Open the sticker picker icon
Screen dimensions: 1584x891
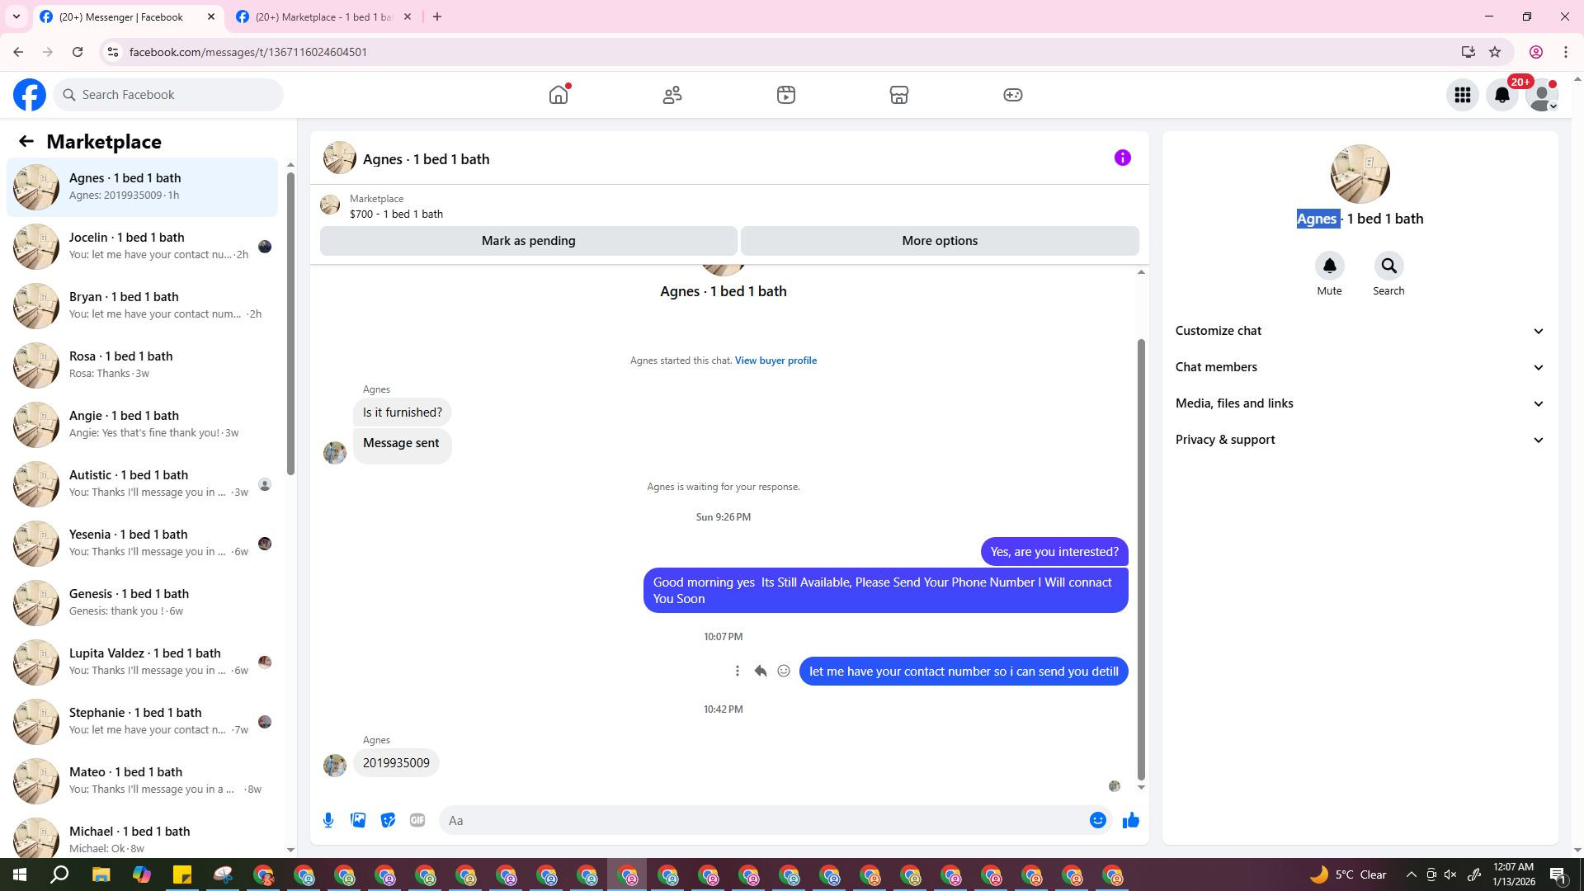(388, 820)
